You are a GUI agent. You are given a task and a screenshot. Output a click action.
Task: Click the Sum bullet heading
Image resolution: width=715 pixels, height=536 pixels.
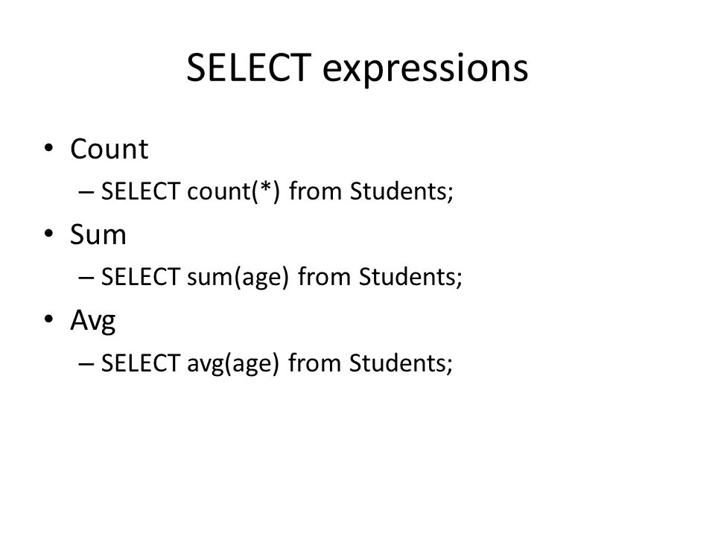point(98,234)
